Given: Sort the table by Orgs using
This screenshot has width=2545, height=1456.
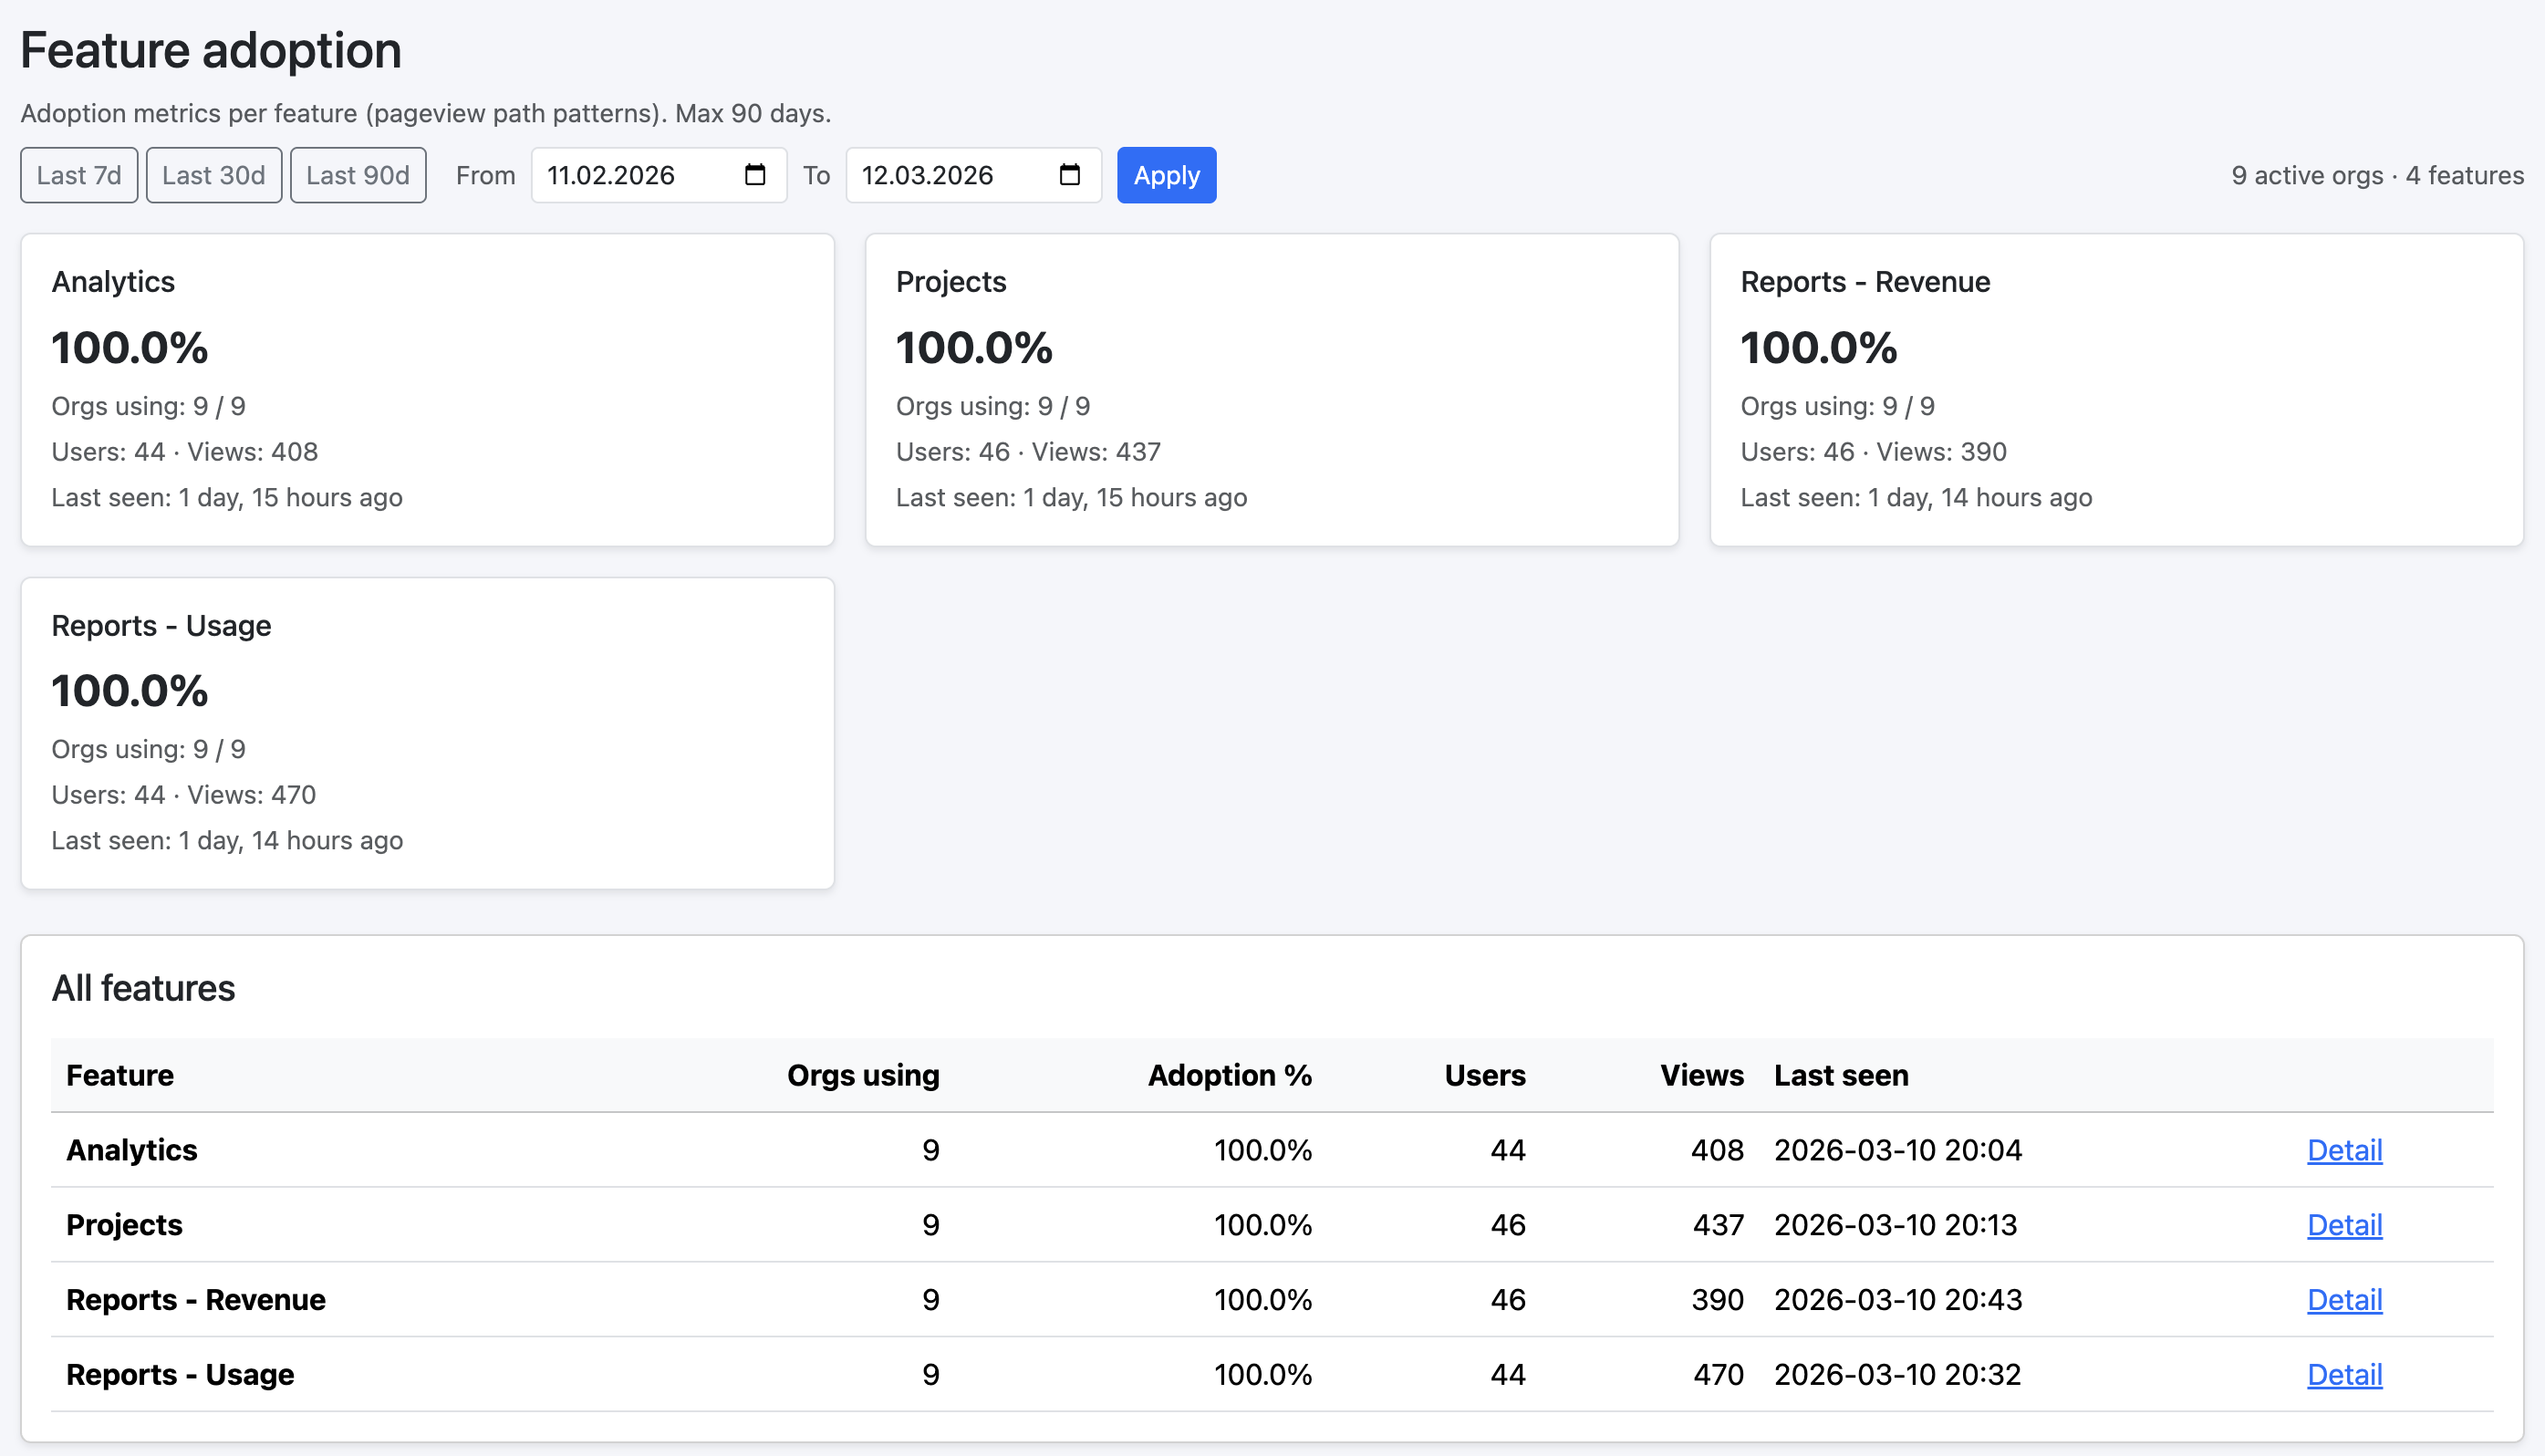Looking at the screenshot, I should coord(864,1075).
